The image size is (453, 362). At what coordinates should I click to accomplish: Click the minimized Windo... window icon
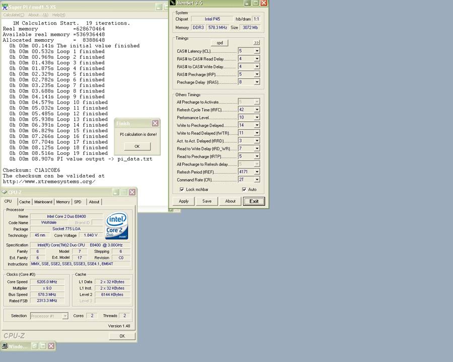tap(5, 346)
